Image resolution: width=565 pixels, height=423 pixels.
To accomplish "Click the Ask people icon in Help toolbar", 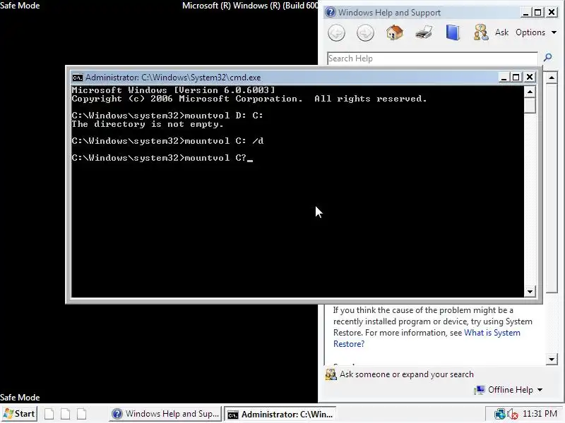I will tap(481, 32).
